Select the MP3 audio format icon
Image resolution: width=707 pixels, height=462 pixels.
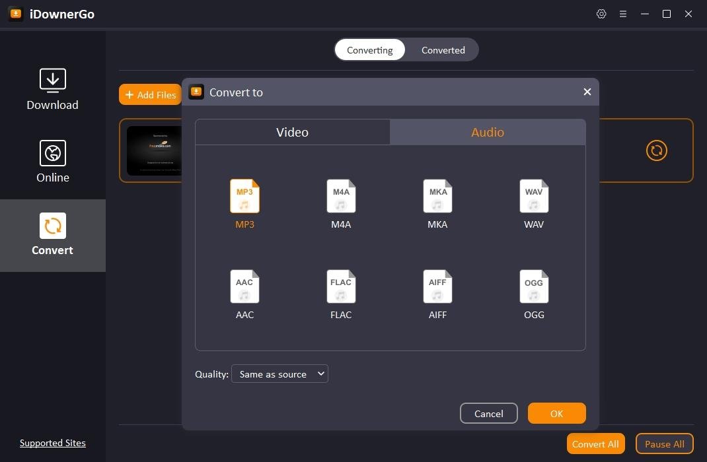coord(244,197)
